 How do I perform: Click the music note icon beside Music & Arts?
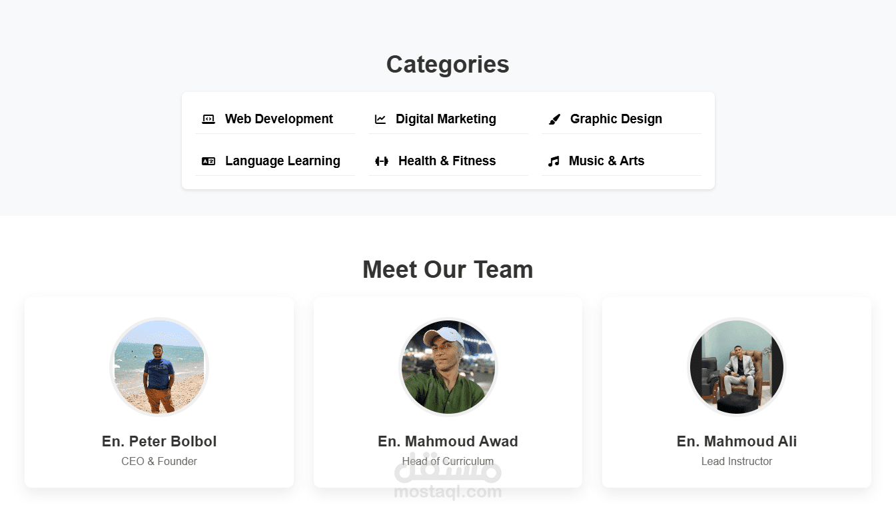[554, 161]
